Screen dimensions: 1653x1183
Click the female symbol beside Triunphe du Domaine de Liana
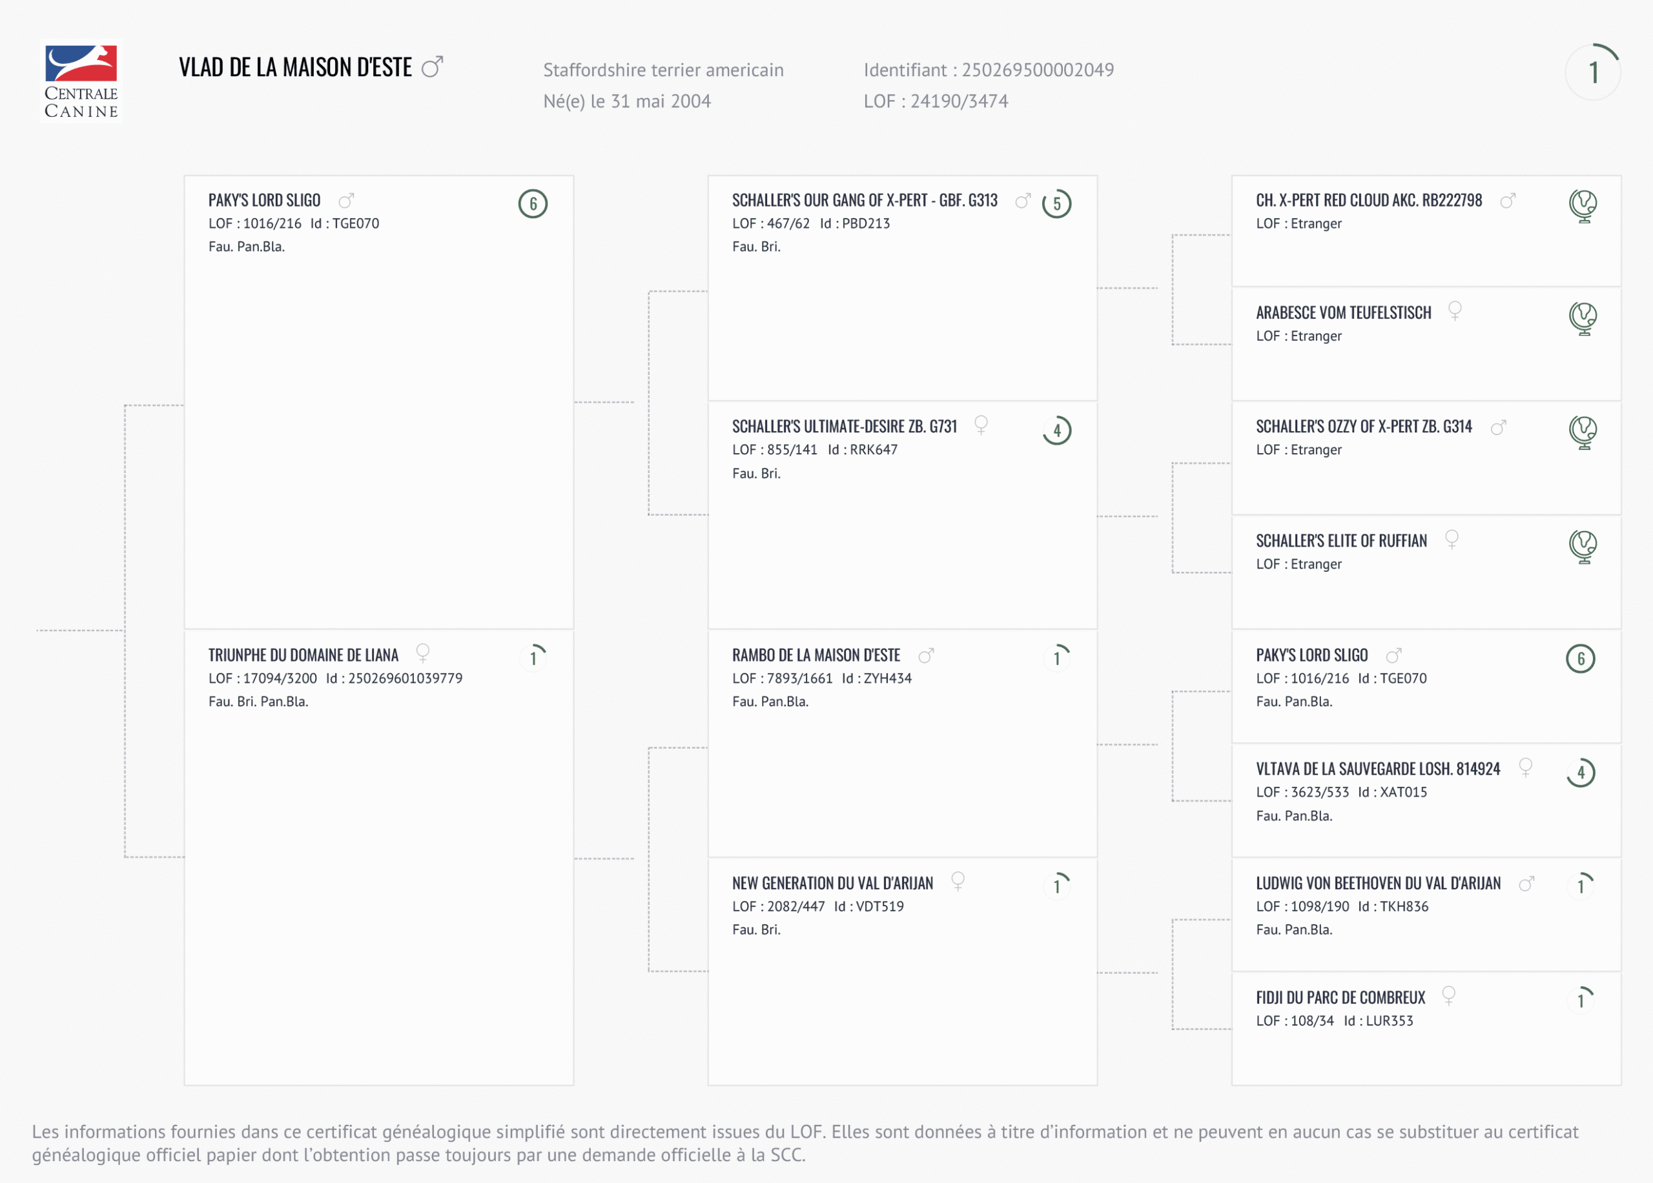tap(423, 652)
